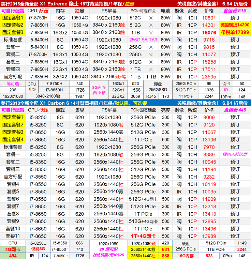
Task: Select the 带税单17399 yellow cell
Action: tap(235, 32)
